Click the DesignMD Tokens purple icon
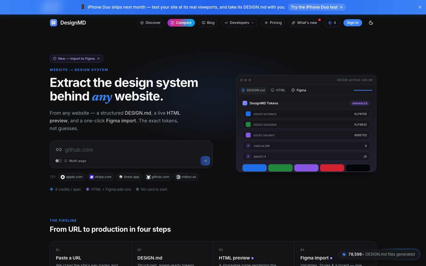 coord(245,103)
